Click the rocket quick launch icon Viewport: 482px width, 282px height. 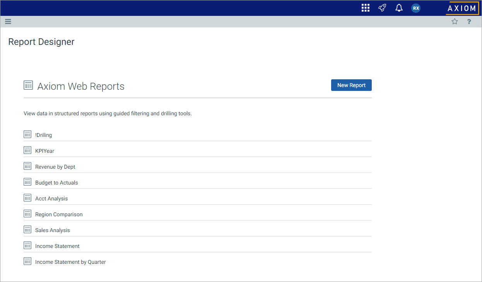tap(382, 8)
